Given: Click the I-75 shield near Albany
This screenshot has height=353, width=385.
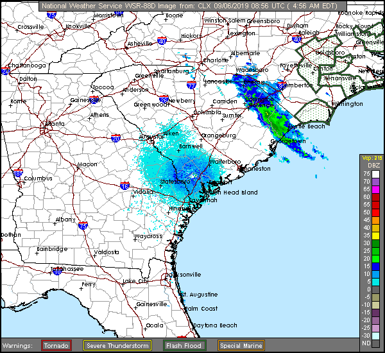Looking at the screenshot, I should [83, 226].
